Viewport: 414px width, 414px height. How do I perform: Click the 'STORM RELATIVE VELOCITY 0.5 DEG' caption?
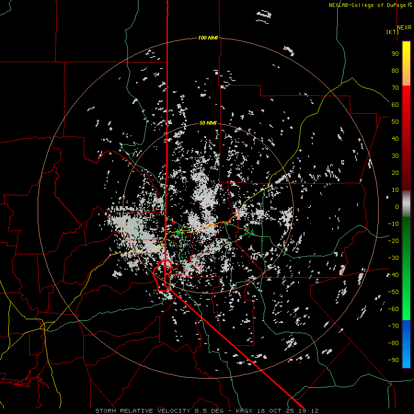point(159,411)
